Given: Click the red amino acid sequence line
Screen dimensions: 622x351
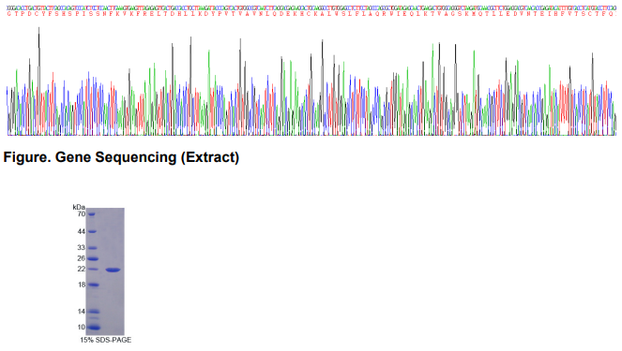Looking at the screenshot, I should click(x=311, y=14).
